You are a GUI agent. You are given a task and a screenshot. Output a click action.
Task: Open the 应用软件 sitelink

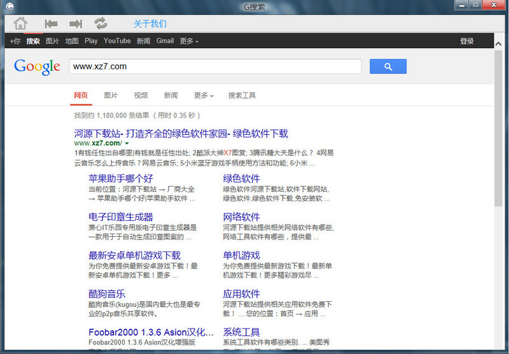pyautogui.click(x=241, y=294)
